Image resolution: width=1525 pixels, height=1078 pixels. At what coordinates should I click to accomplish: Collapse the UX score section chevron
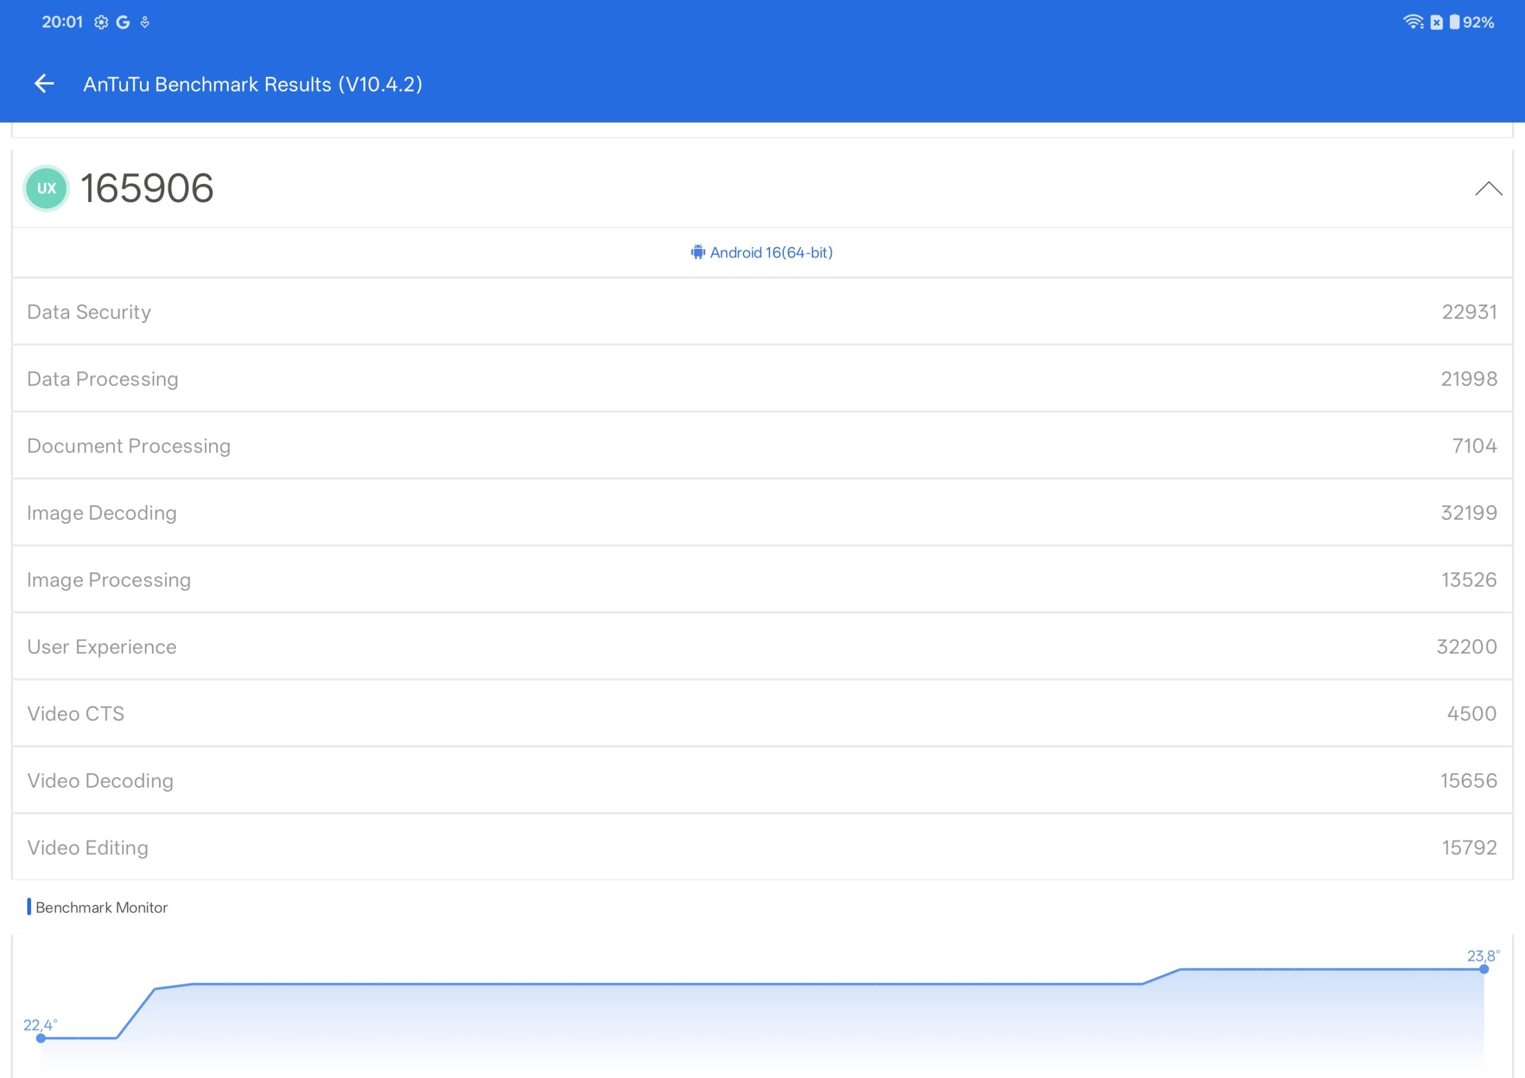point(1489,189)
